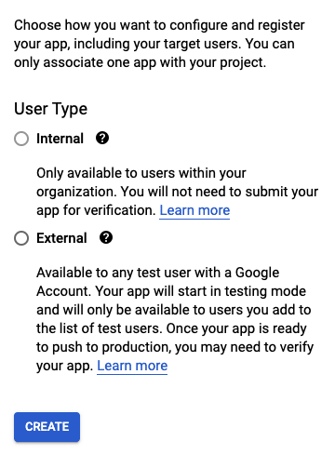Click the "testing mode" text in External description

point(265,291)
